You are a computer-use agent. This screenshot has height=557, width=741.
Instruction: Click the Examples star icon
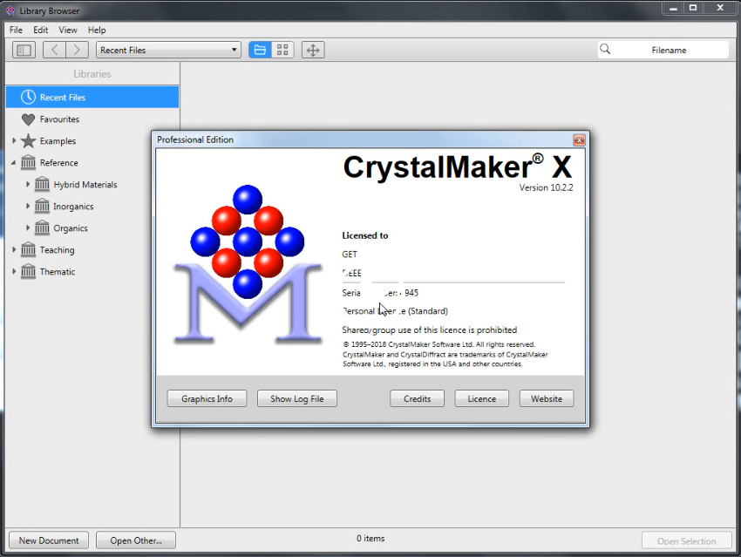tap(29, 141)
